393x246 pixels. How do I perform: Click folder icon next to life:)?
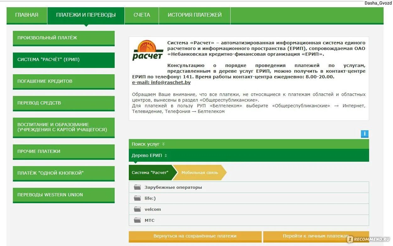(137, 198)
